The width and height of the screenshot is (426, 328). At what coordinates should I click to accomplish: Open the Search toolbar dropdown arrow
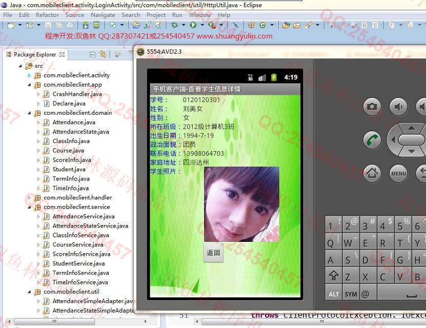click(318, 25)
